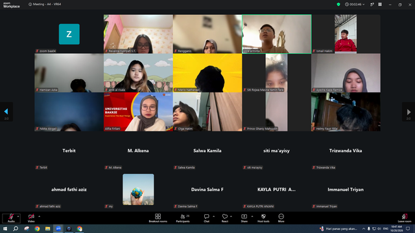Open Meeting - A4 - VR64 info
415x233 pixels.
point(45,5)
